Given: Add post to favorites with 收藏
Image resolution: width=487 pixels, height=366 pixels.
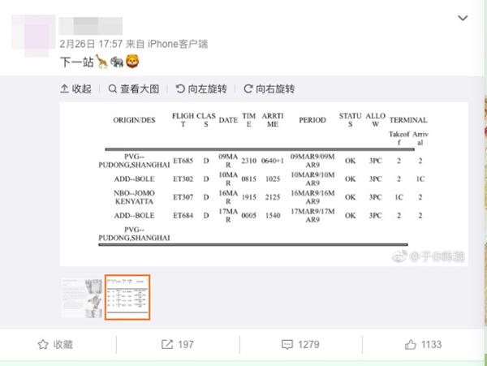Looking at the screenshot, I should click(55, 345).
